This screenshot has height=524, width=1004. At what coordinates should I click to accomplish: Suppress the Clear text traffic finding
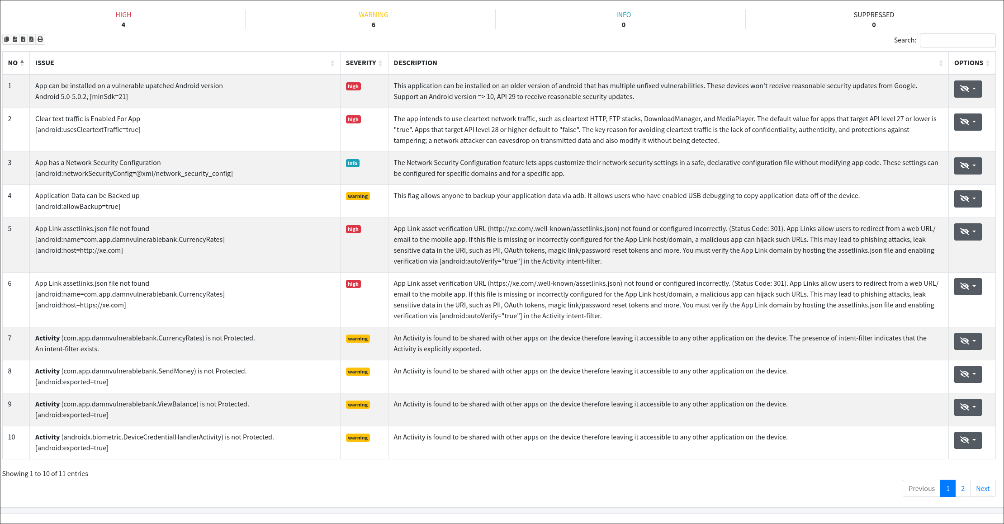click(x=967, y=122)
